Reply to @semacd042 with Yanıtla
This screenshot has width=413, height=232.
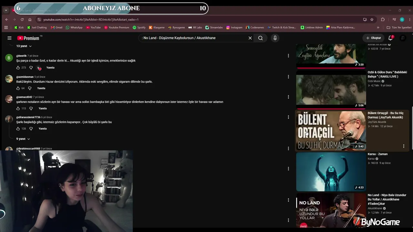point(43,108)
